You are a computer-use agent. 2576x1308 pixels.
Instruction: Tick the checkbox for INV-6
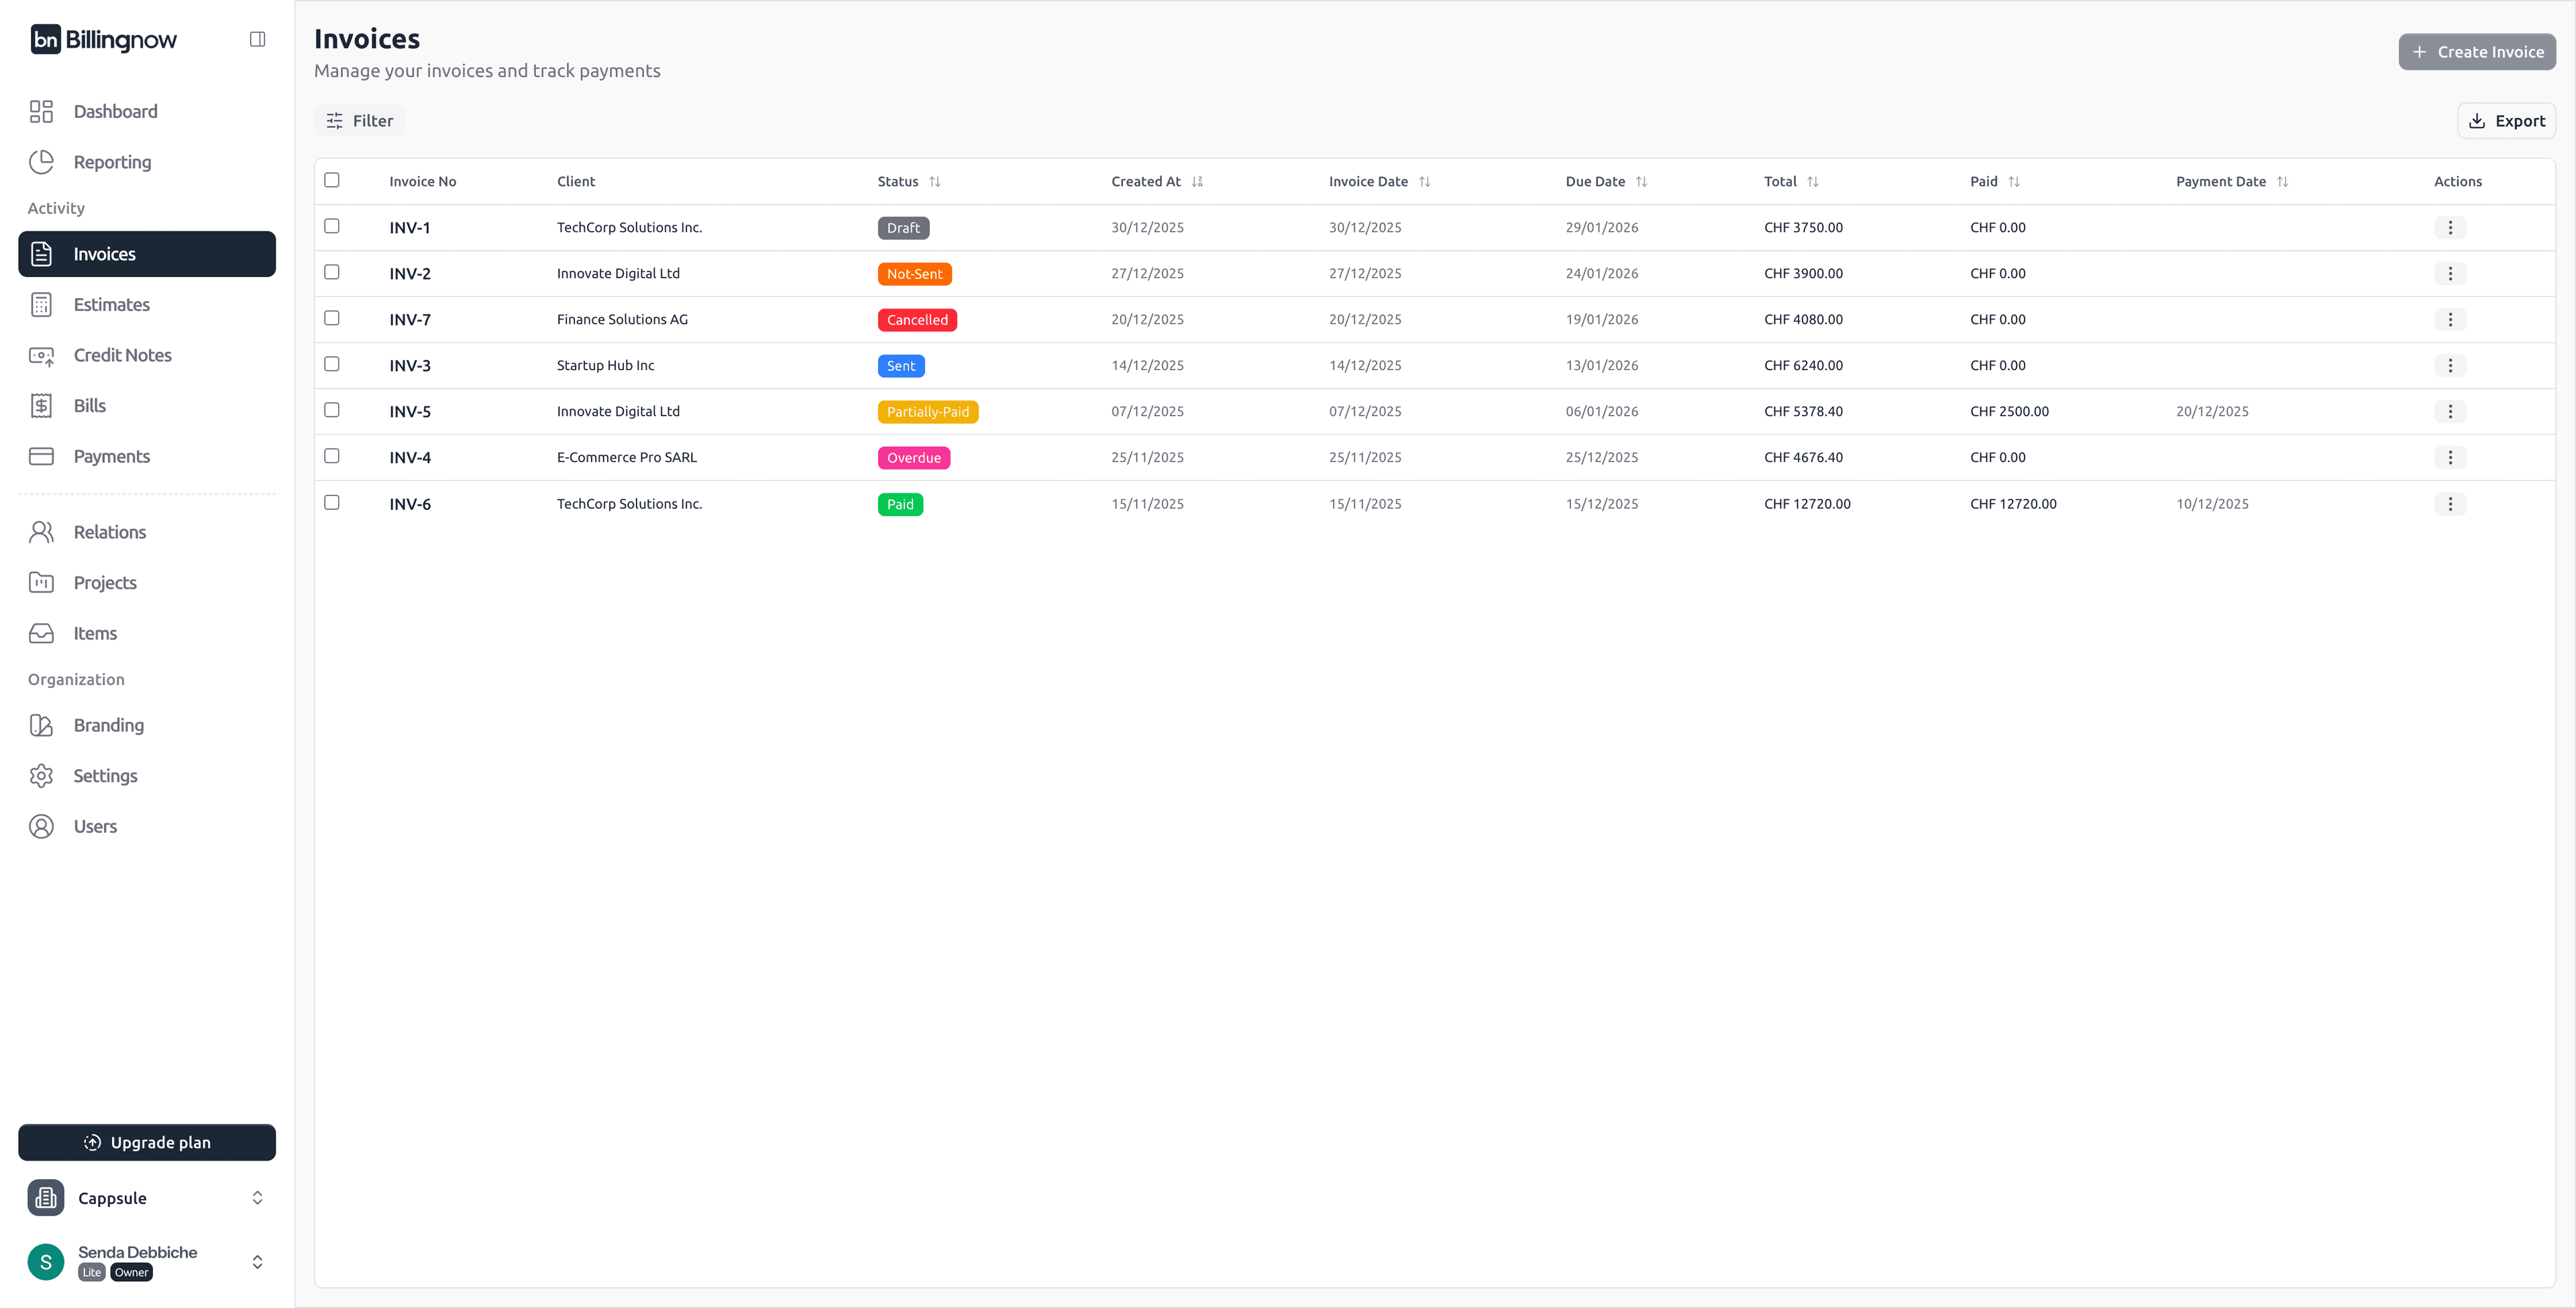[x=332, y=503]
